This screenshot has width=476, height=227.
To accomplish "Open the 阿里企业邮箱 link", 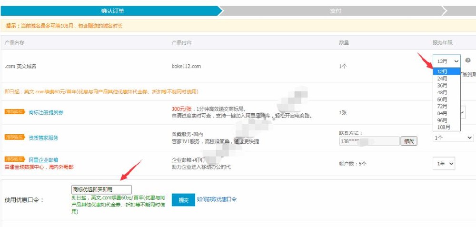I will point(43,159).
